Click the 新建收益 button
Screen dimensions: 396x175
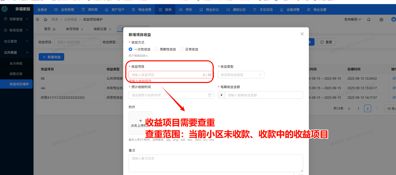51,57
